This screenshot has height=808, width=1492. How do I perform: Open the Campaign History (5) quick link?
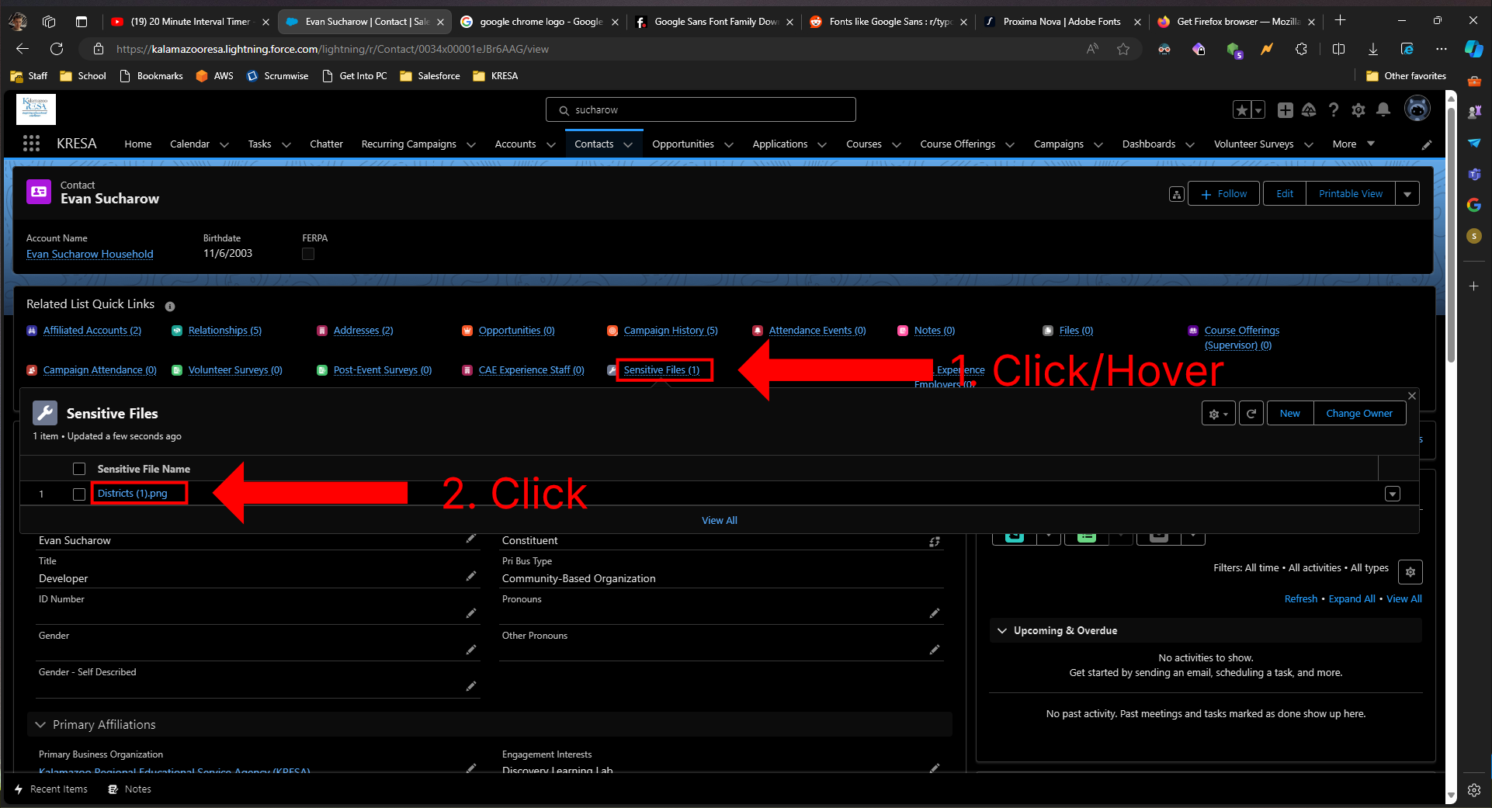(x=671, y=331)
